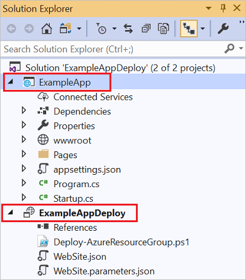Viewport: 246px width, 280px height.
Task: Click the appsettings.json file icon
Action: click(x=43, y=169)
